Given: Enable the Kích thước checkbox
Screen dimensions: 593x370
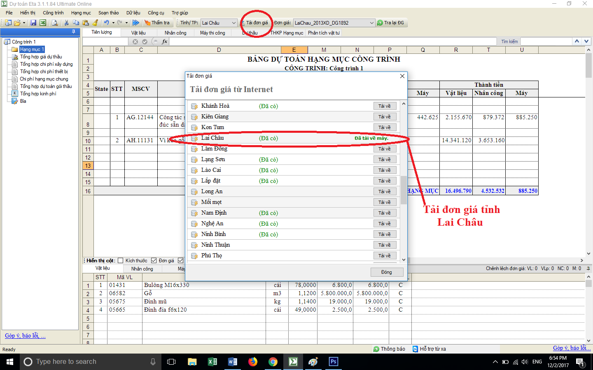Looking at the screenshot, I should click(x=121, y=261).
